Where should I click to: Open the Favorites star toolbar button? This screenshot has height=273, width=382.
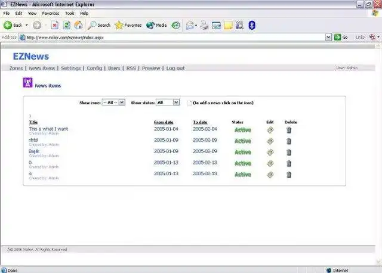(128, 25)
